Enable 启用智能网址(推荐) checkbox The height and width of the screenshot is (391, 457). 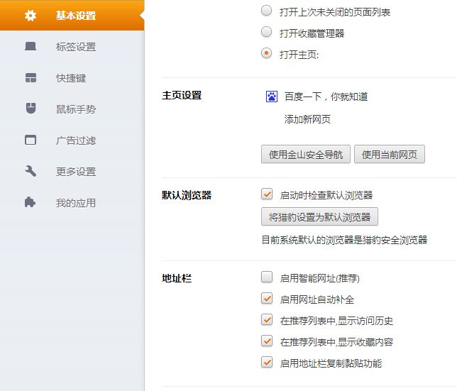point(267,277)
